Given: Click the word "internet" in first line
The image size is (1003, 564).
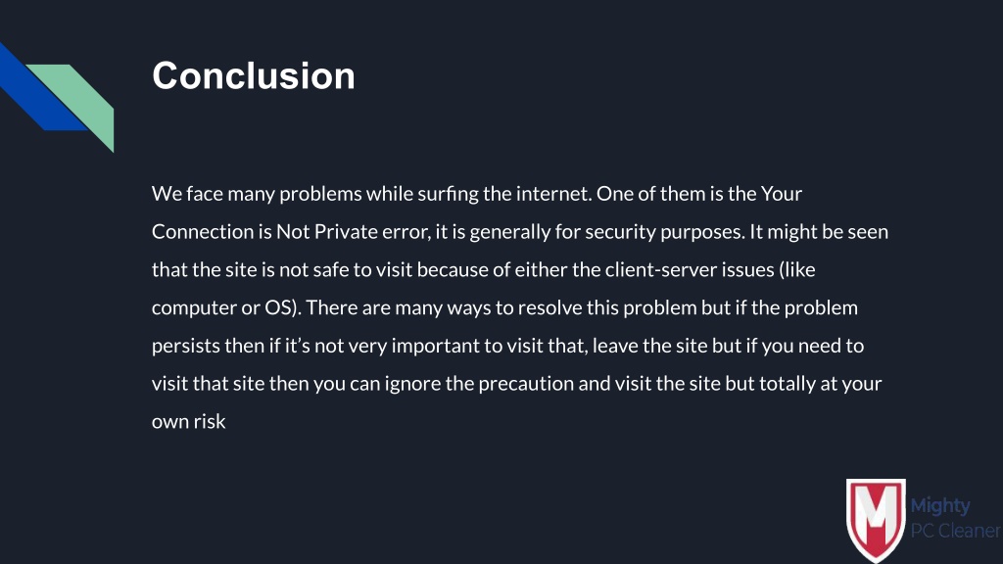Looking at the screenshot, I should click(552, 194).
